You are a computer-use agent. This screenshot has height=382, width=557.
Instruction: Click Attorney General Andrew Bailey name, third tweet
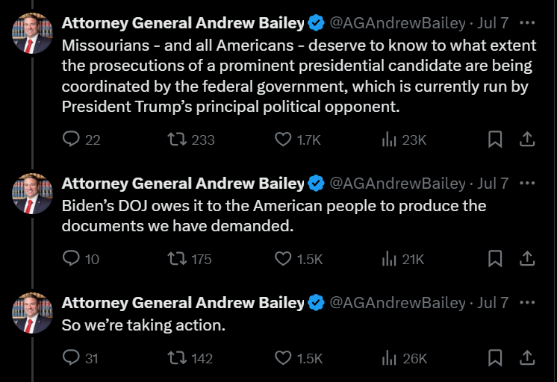183,302
